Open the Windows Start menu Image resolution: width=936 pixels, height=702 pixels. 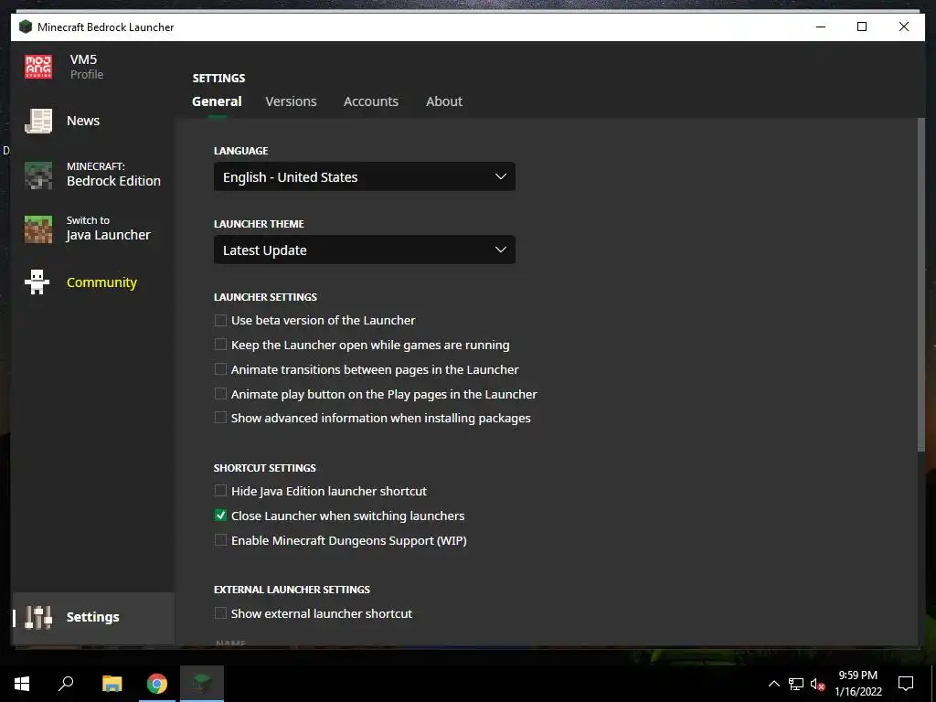point(22,684)
